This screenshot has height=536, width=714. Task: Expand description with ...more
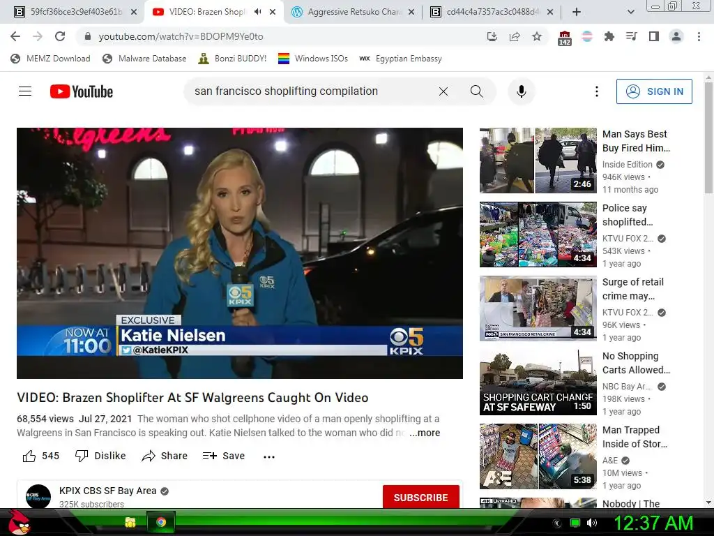425,433
